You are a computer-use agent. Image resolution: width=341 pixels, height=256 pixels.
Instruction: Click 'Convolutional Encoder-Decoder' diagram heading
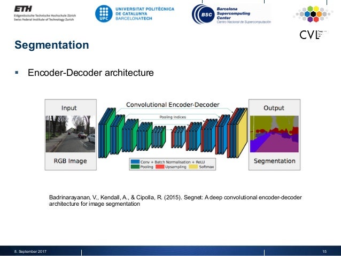[173, 105]
